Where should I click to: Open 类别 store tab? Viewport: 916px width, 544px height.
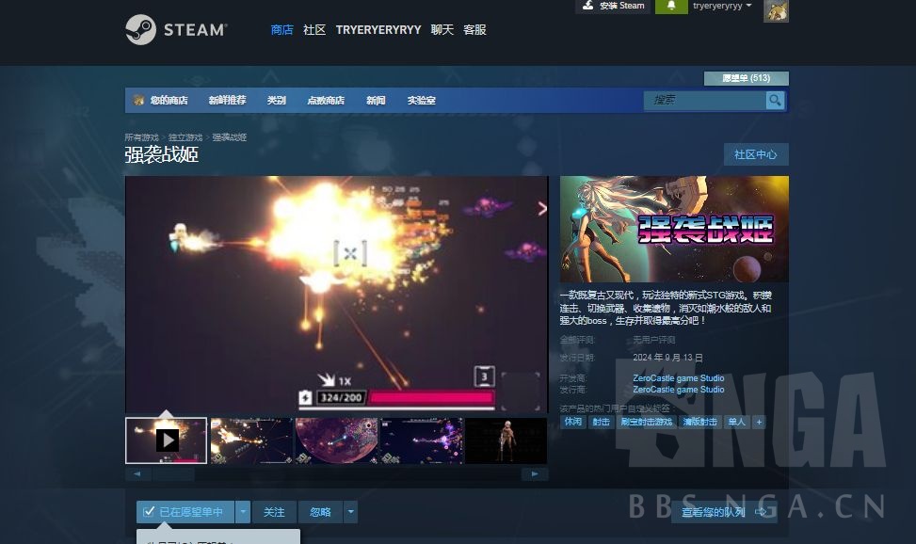point(277,101)
